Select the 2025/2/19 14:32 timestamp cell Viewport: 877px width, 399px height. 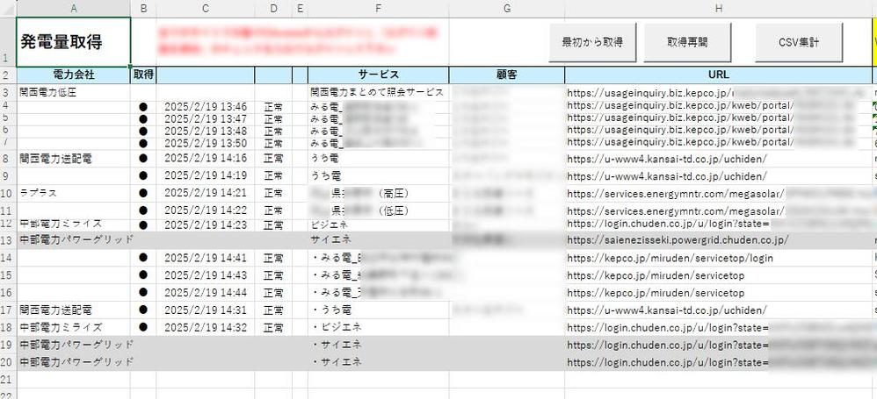click(x=206, y=327)
